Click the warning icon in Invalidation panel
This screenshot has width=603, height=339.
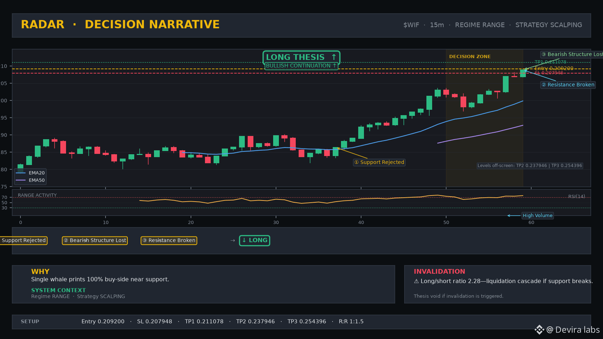416,281
